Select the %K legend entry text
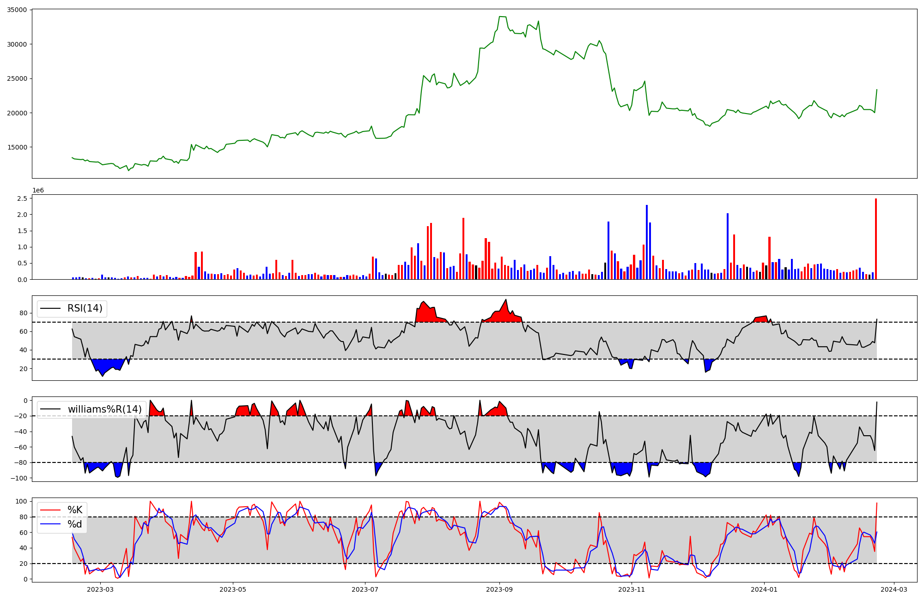Screen dimensions: 924x600 tap(75, 510)
